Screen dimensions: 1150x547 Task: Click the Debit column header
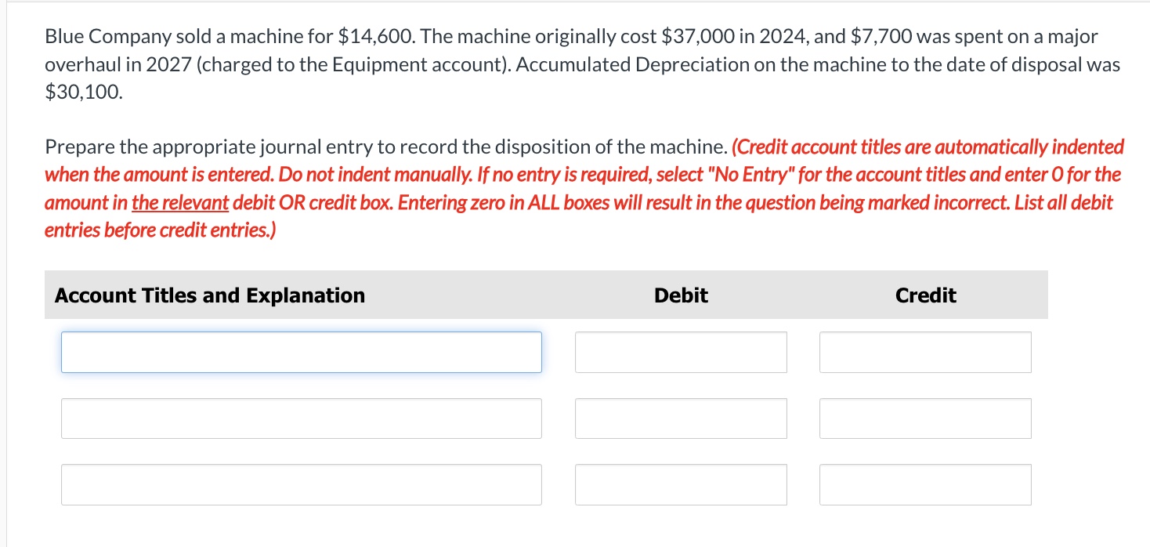coord(681,295)
